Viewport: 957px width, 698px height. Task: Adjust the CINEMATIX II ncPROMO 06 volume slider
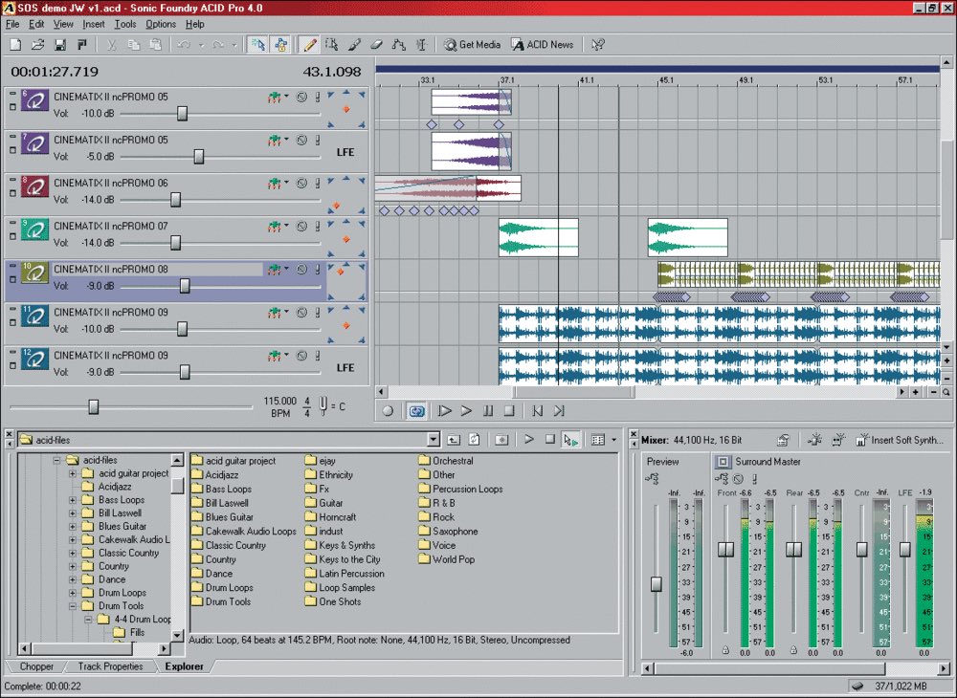174,200
